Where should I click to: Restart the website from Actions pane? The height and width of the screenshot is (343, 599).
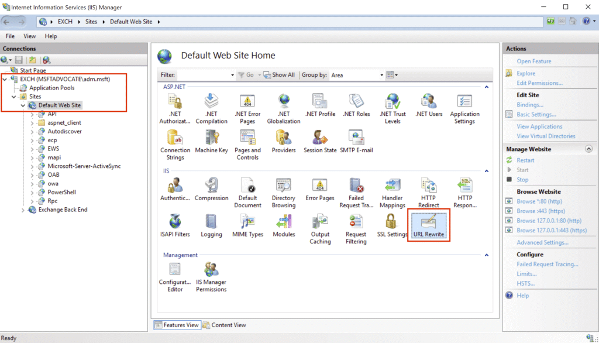[525, 160]
